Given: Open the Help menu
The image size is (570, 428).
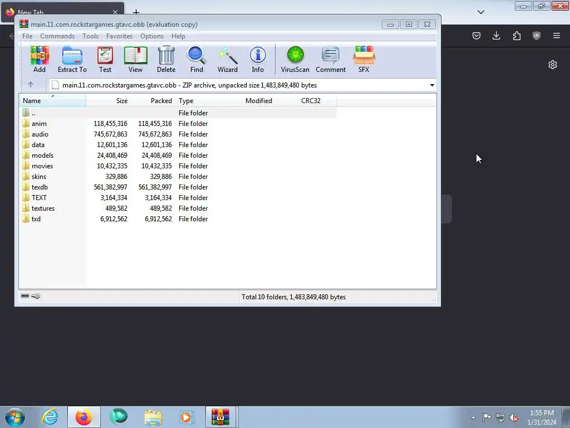Looking at the screenshot, I should click(x=178, y=36).
